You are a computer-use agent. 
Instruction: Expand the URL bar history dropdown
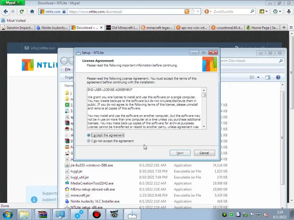pos(198,11)
